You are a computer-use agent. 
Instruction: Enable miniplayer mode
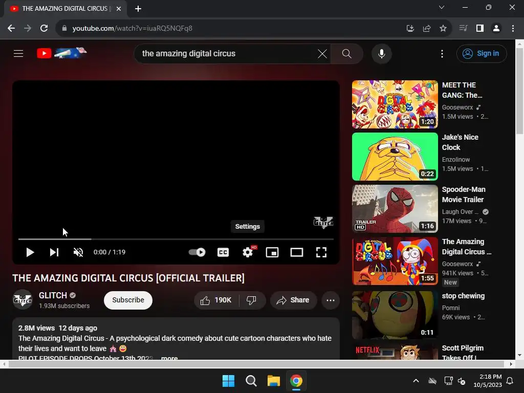272,252
